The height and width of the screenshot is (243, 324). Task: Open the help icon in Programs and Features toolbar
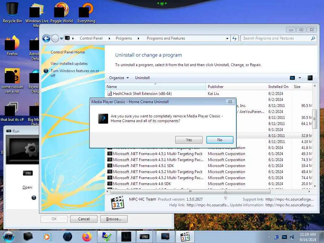tap(310, 78)
